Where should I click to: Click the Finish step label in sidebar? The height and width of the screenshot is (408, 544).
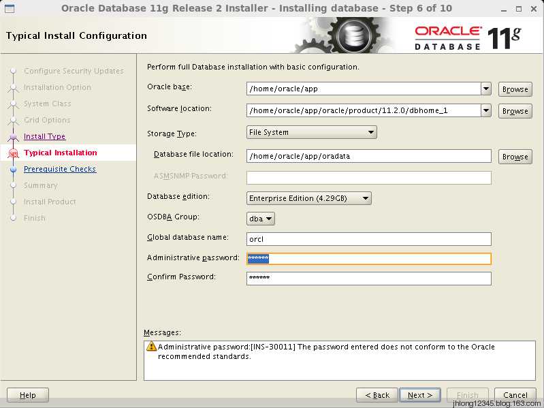pyautogui.click(x=35, y=218)
